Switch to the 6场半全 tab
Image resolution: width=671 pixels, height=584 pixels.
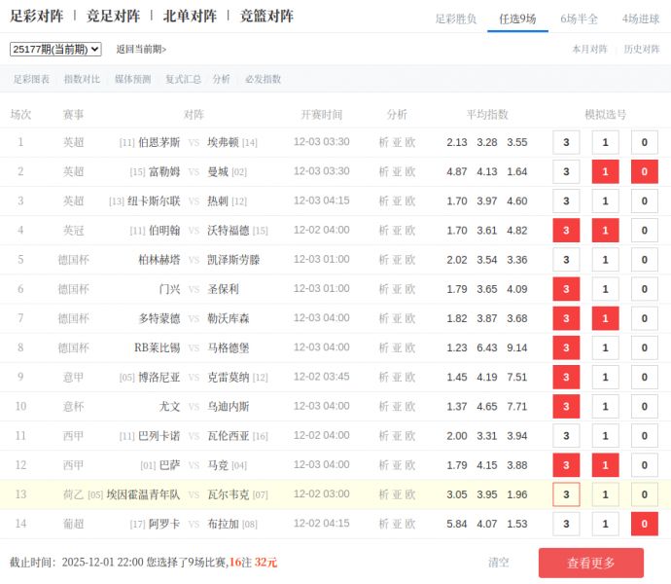(x=579, y=18)
